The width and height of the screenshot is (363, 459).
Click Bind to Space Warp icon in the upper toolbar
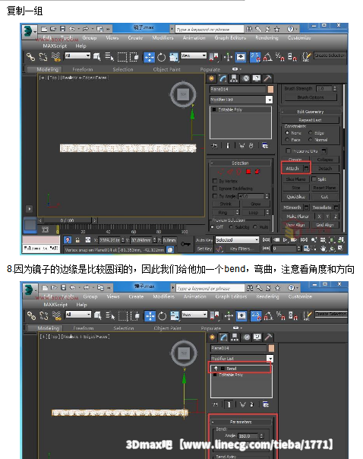pyautogui.click(x=55, y=57)
